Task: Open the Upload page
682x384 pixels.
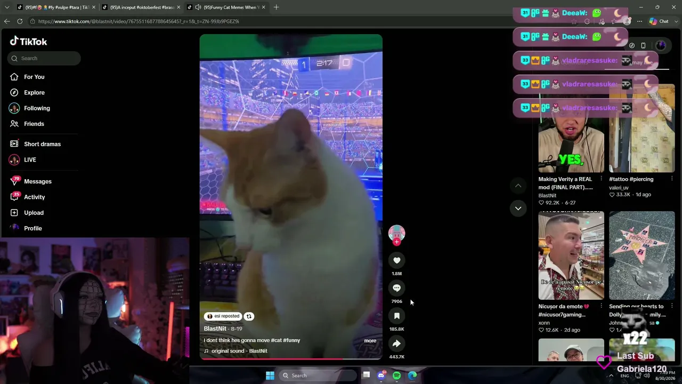Action: [x=34, y=213]
